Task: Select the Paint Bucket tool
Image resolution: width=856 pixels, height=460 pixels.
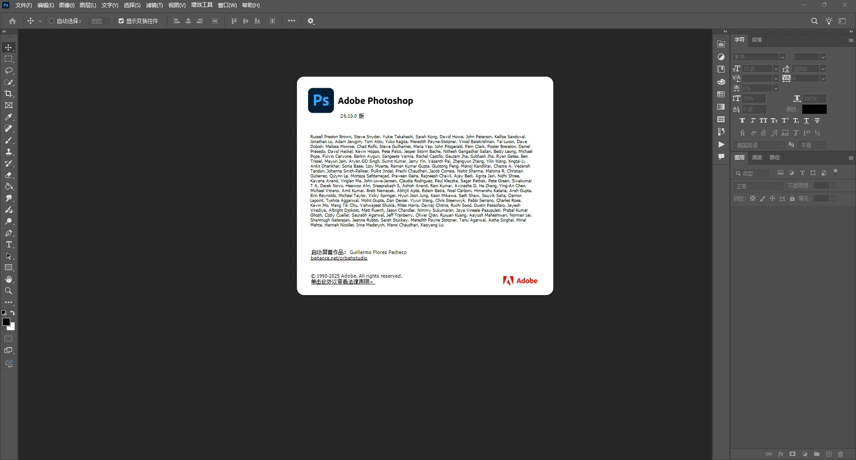Action: click(8, 186)
